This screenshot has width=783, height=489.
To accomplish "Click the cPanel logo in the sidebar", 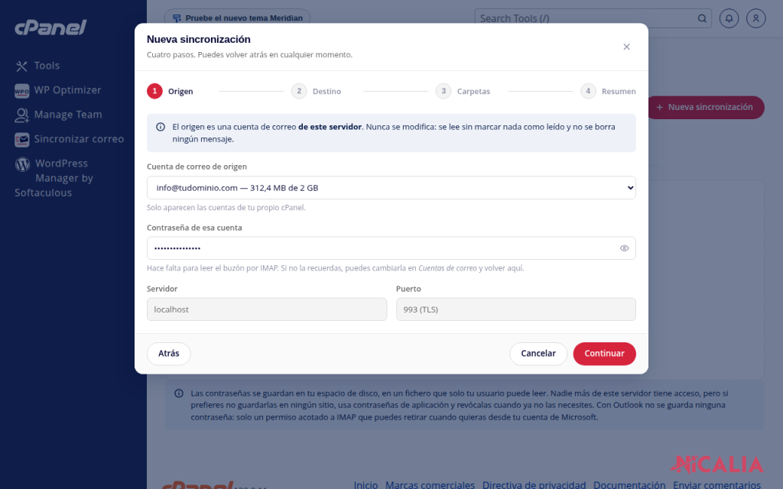I will [x=50, y=28].
